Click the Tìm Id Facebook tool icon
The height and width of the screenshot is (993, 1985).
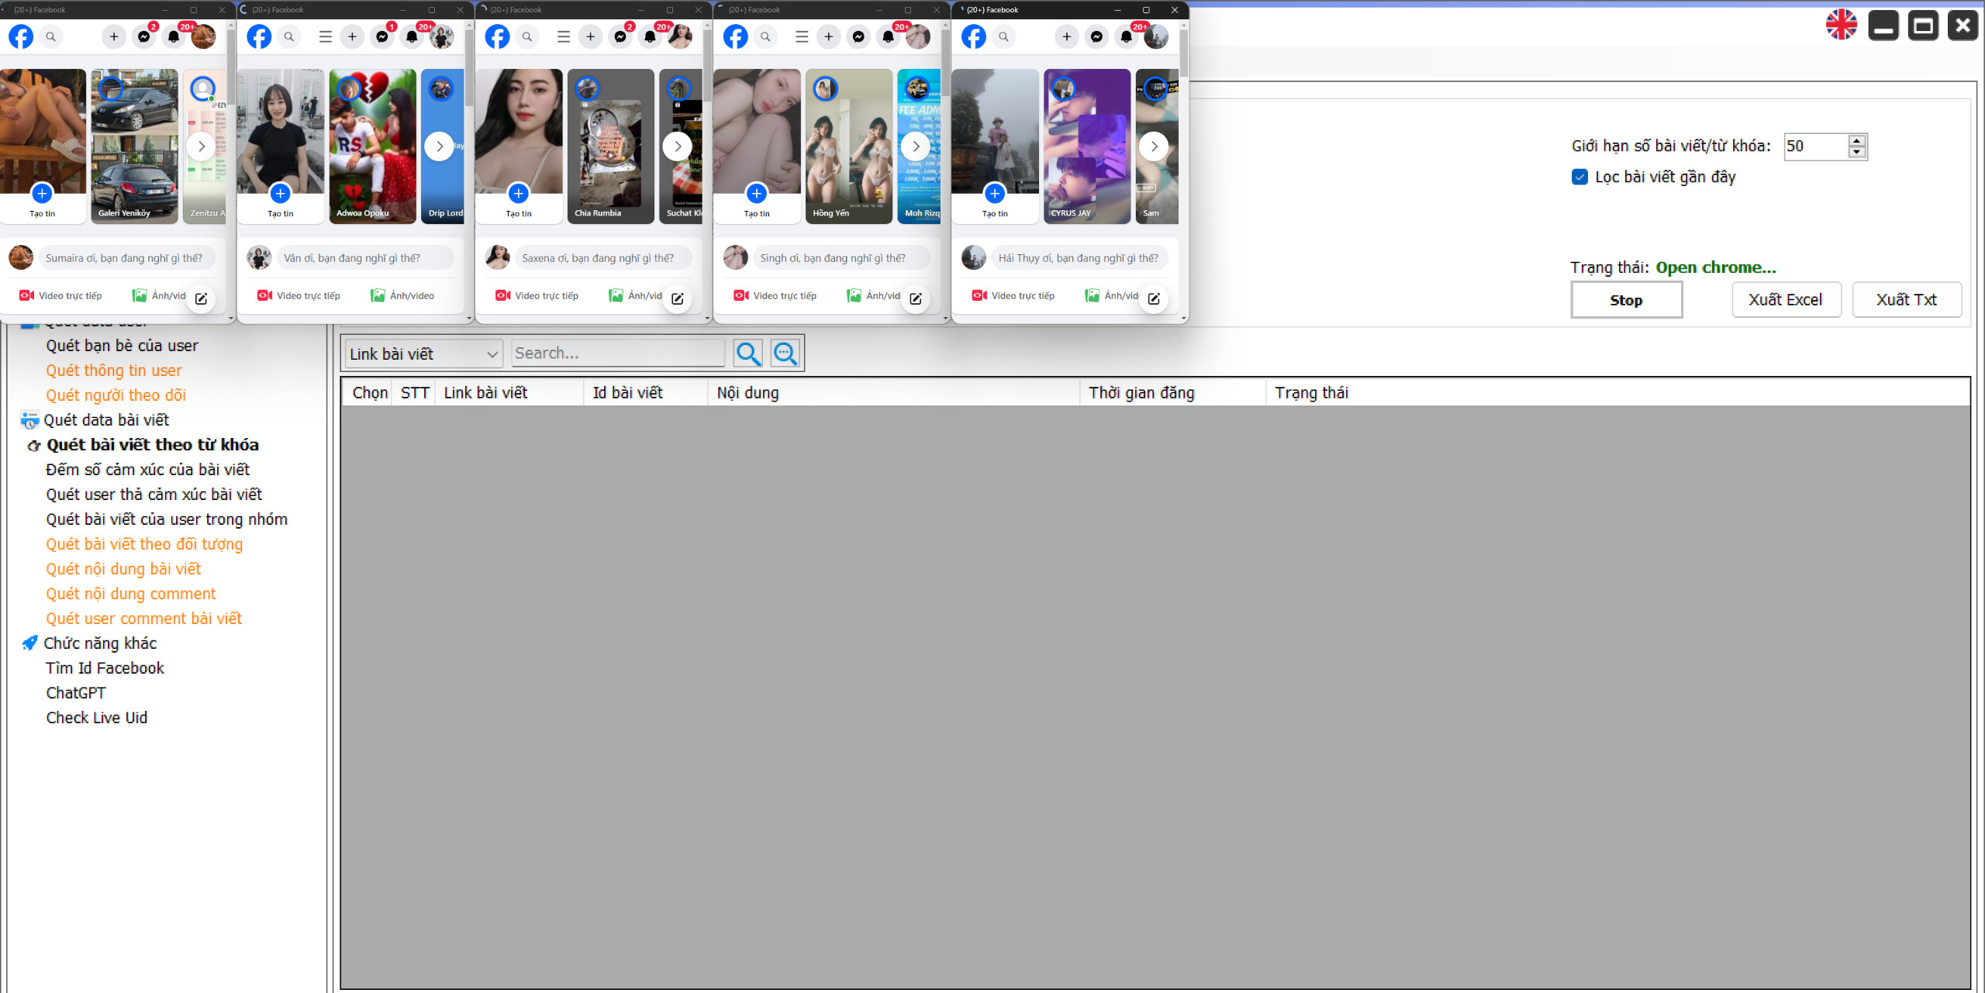(105, 667)
